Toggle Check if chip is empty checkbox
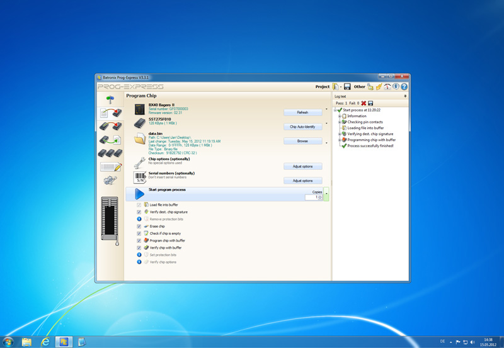Screen dimensions: 504x348 (x=139, y=233)
